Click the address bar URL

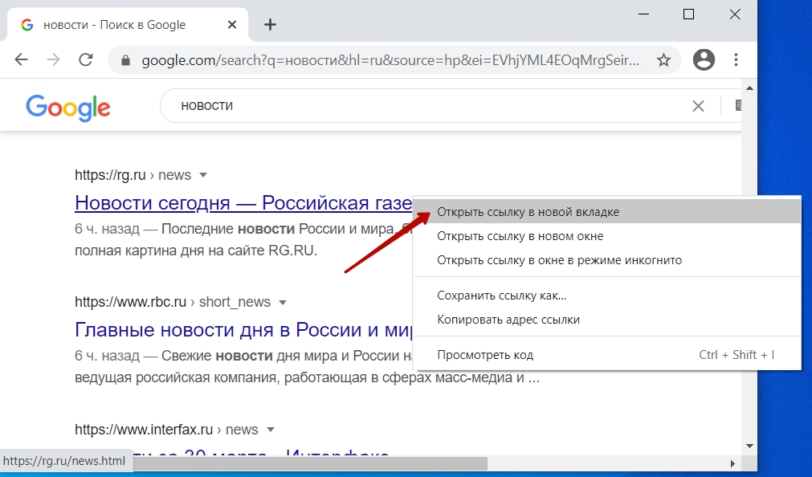390,60
